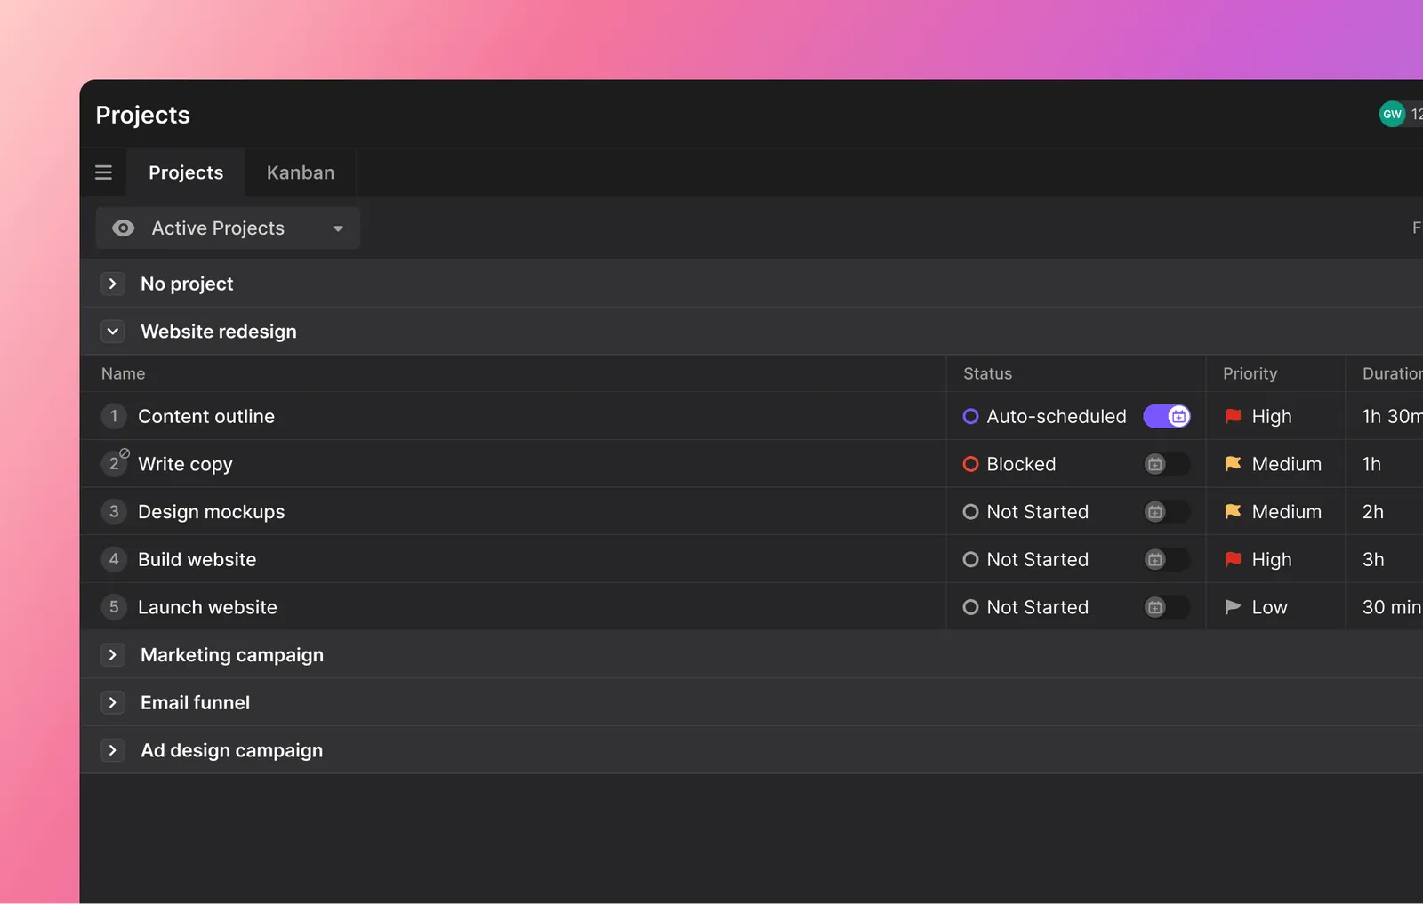1423x904 pixels.
Task: Collapse the Website redesign project group
Action: [113, 332]
